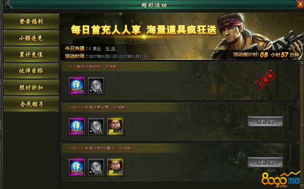
Task: Click the character fragment portrait with 3
Action: tap(115, 127)
